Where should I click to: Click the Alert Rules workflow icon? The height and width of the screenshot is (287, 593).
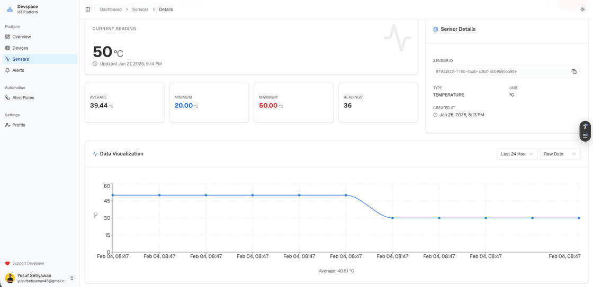[x=7, y=97]
